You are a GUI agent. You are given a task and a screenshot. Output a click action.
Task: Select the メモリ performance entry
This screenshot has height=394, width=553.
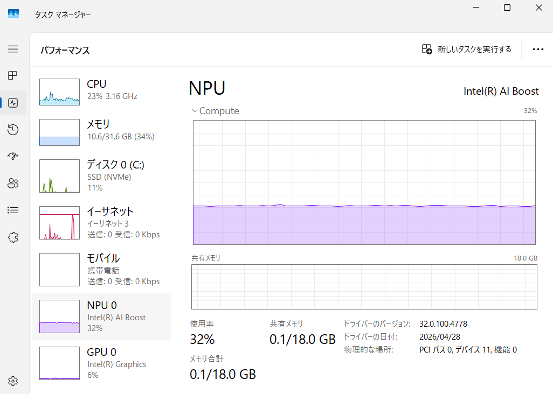click(x=102, y=132)
